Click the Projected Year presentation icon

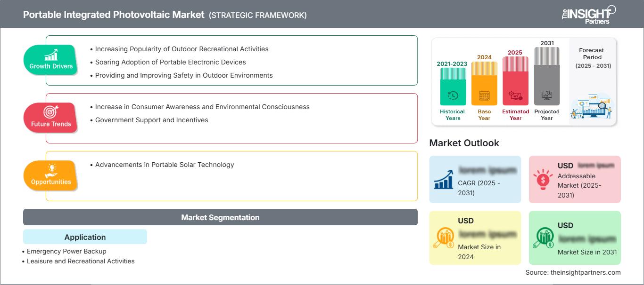[x=547, y=95]
